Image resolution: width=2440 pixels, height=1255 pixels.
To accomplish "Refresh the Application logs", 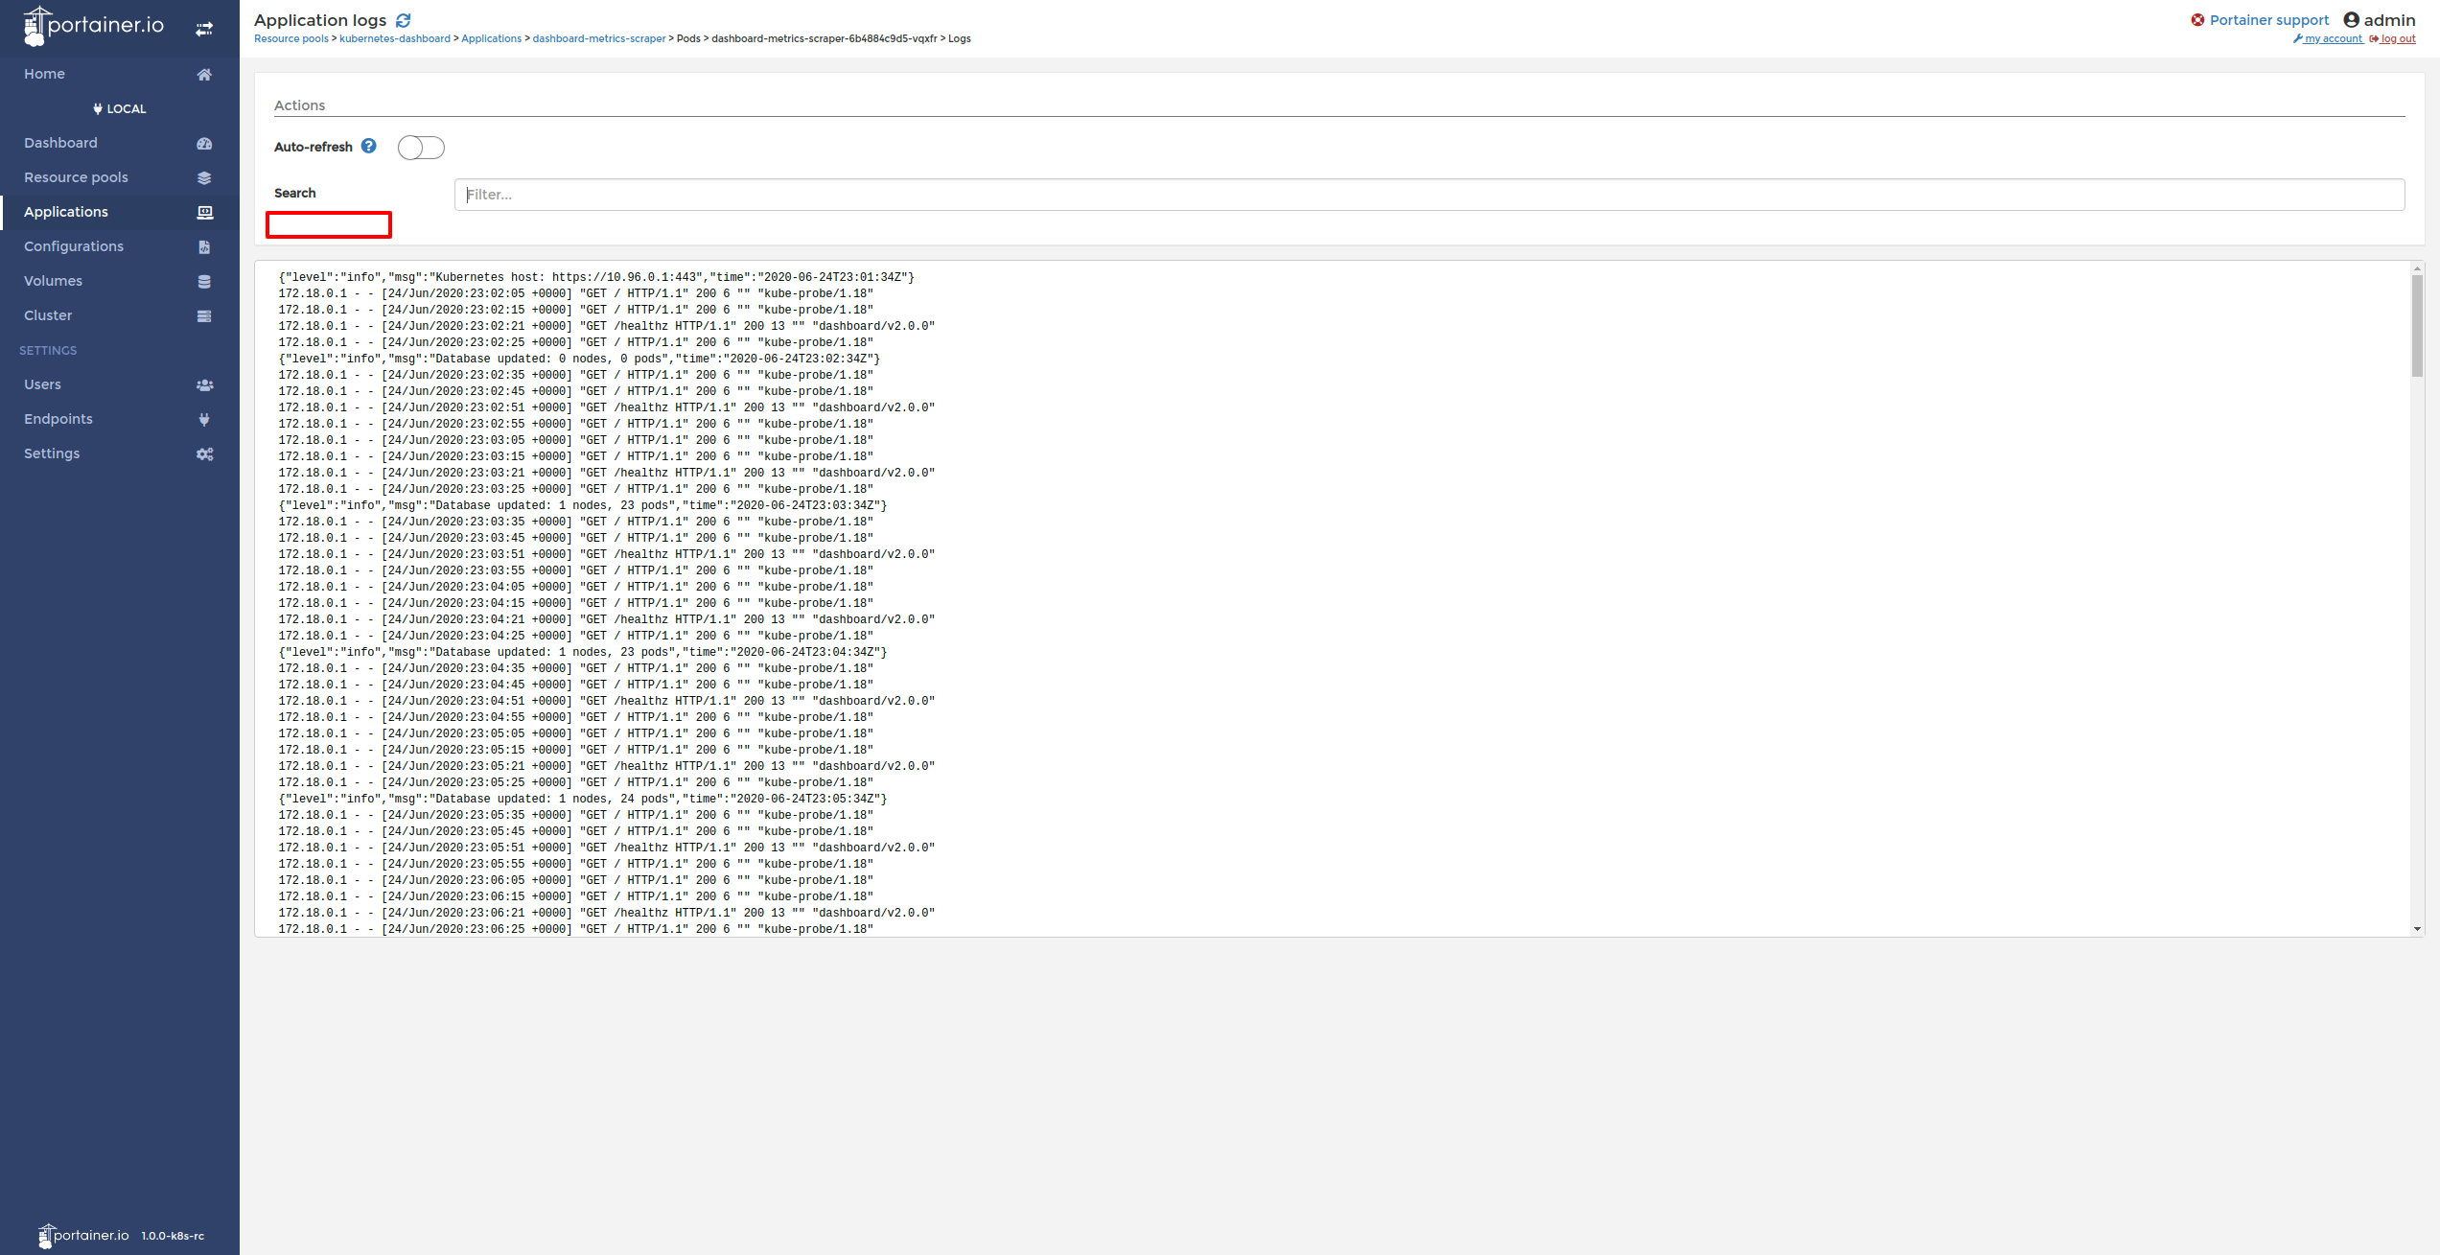I will point(404,19).
